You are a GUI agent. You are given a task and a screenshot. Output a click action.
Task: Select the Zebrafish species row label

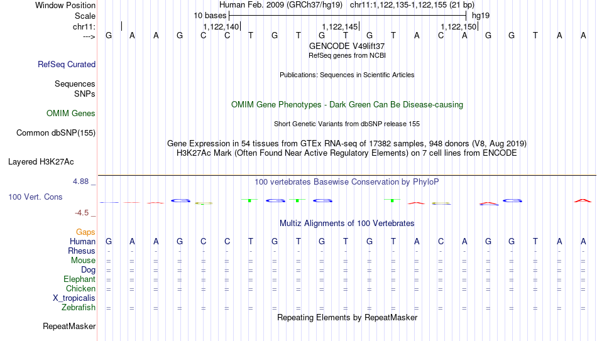click(x=79, y=307)
